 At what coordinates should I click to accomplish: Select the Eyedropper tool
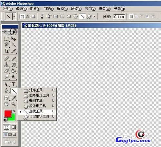tap(14, 98)
